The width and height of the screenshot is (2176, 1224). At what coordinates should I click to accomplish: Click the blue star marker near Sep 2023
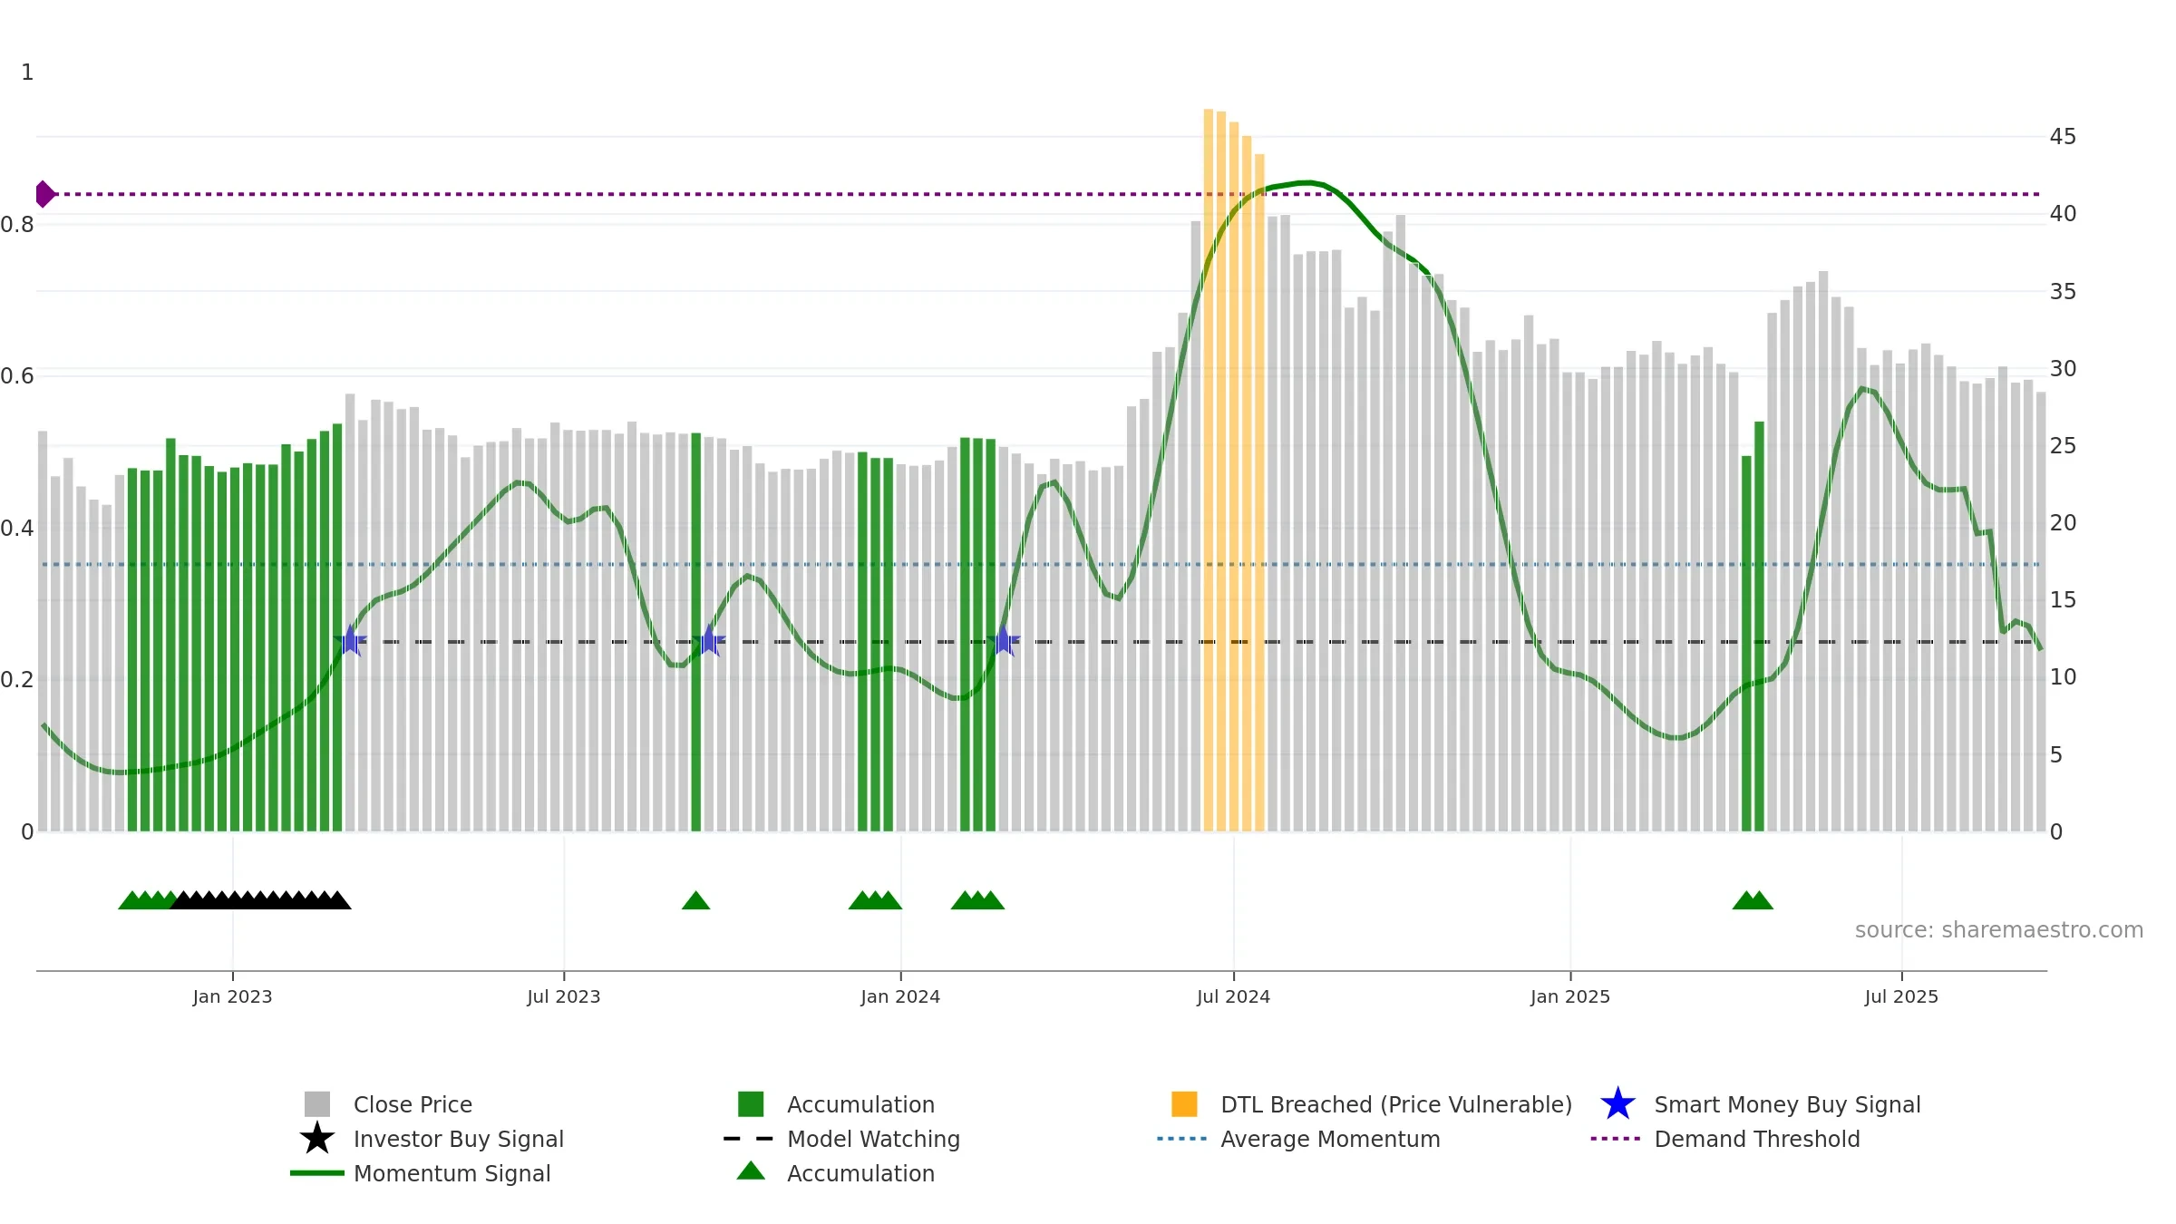tap(709, 641)
